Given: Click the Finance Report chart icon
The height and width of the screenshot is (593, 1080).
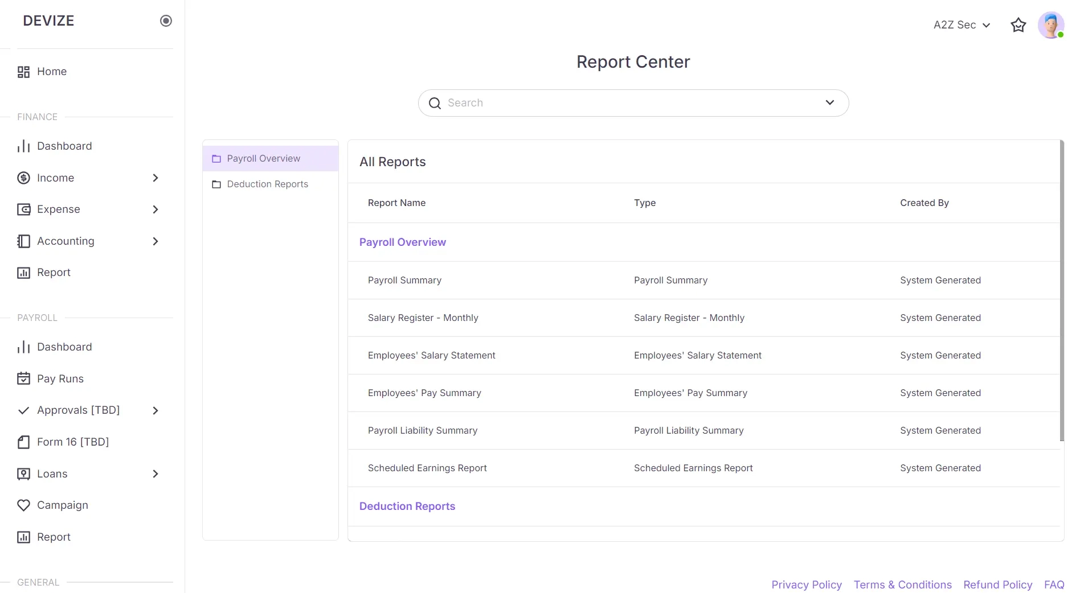Looking at the screenshot, I should [x=23, y=273].
